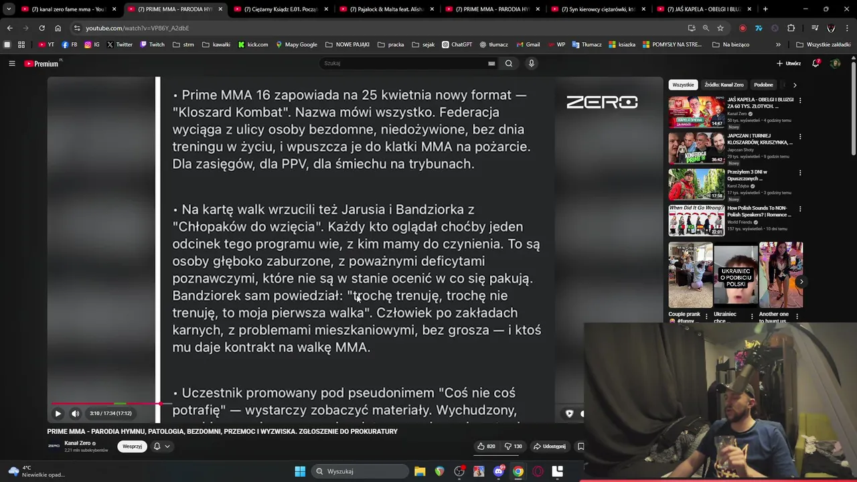
Task: Open on-screen keyboard icon in search box
Action: tap(491, 63)
